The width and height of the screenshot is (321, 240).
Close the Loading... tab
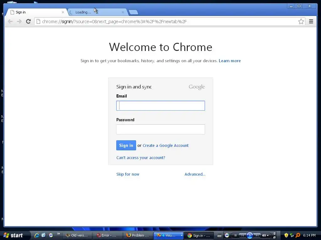pos(123,12)
